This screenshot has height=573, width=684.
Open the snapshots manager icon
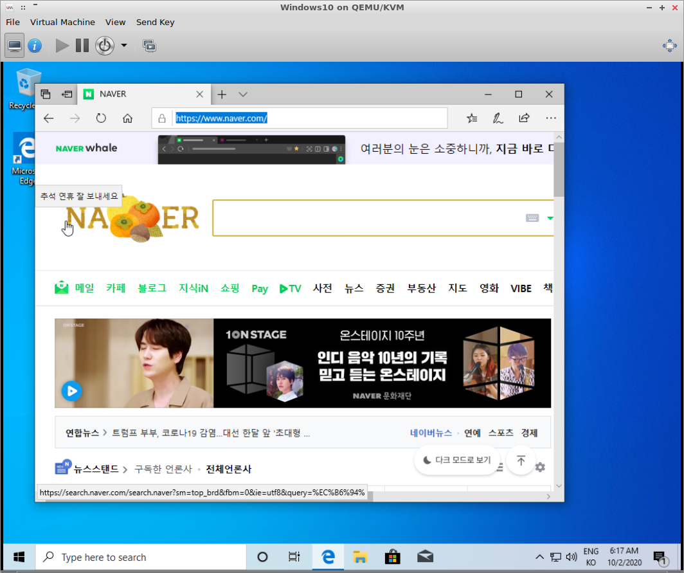[149, 46]
